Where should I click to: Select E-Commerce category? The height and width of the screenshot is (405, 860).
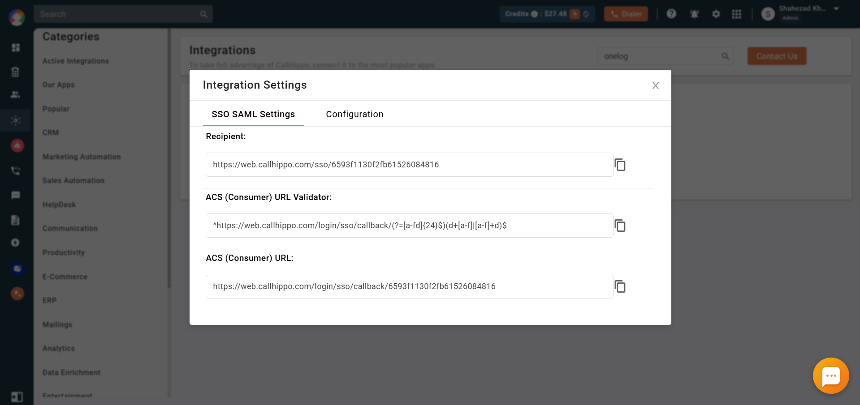click(65, 277)
